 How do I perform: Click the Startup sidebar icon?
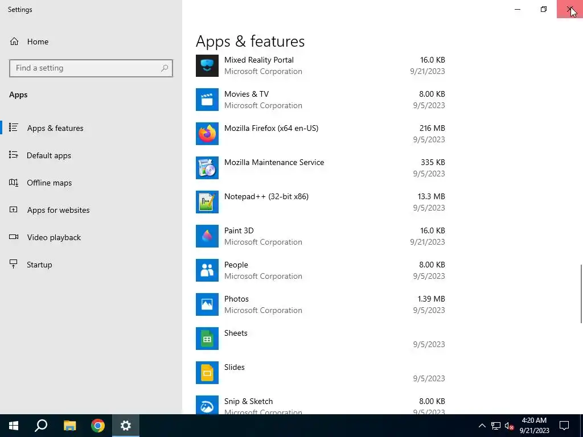tap(14, 264)
